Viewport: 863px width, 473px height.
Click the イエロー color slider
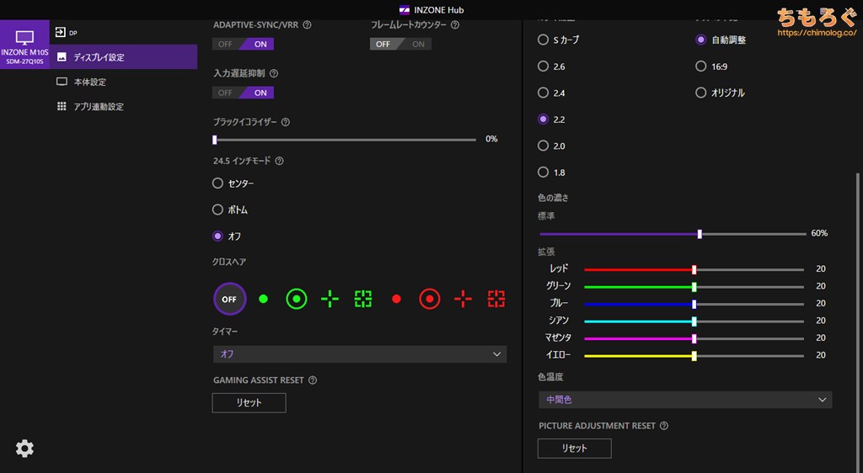pyautogui.click(x=694, y=356)
